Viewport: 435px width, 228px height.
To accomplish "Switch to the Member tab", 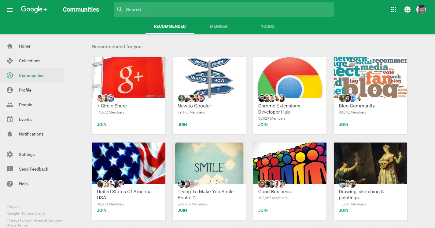I will click(219, 26).
